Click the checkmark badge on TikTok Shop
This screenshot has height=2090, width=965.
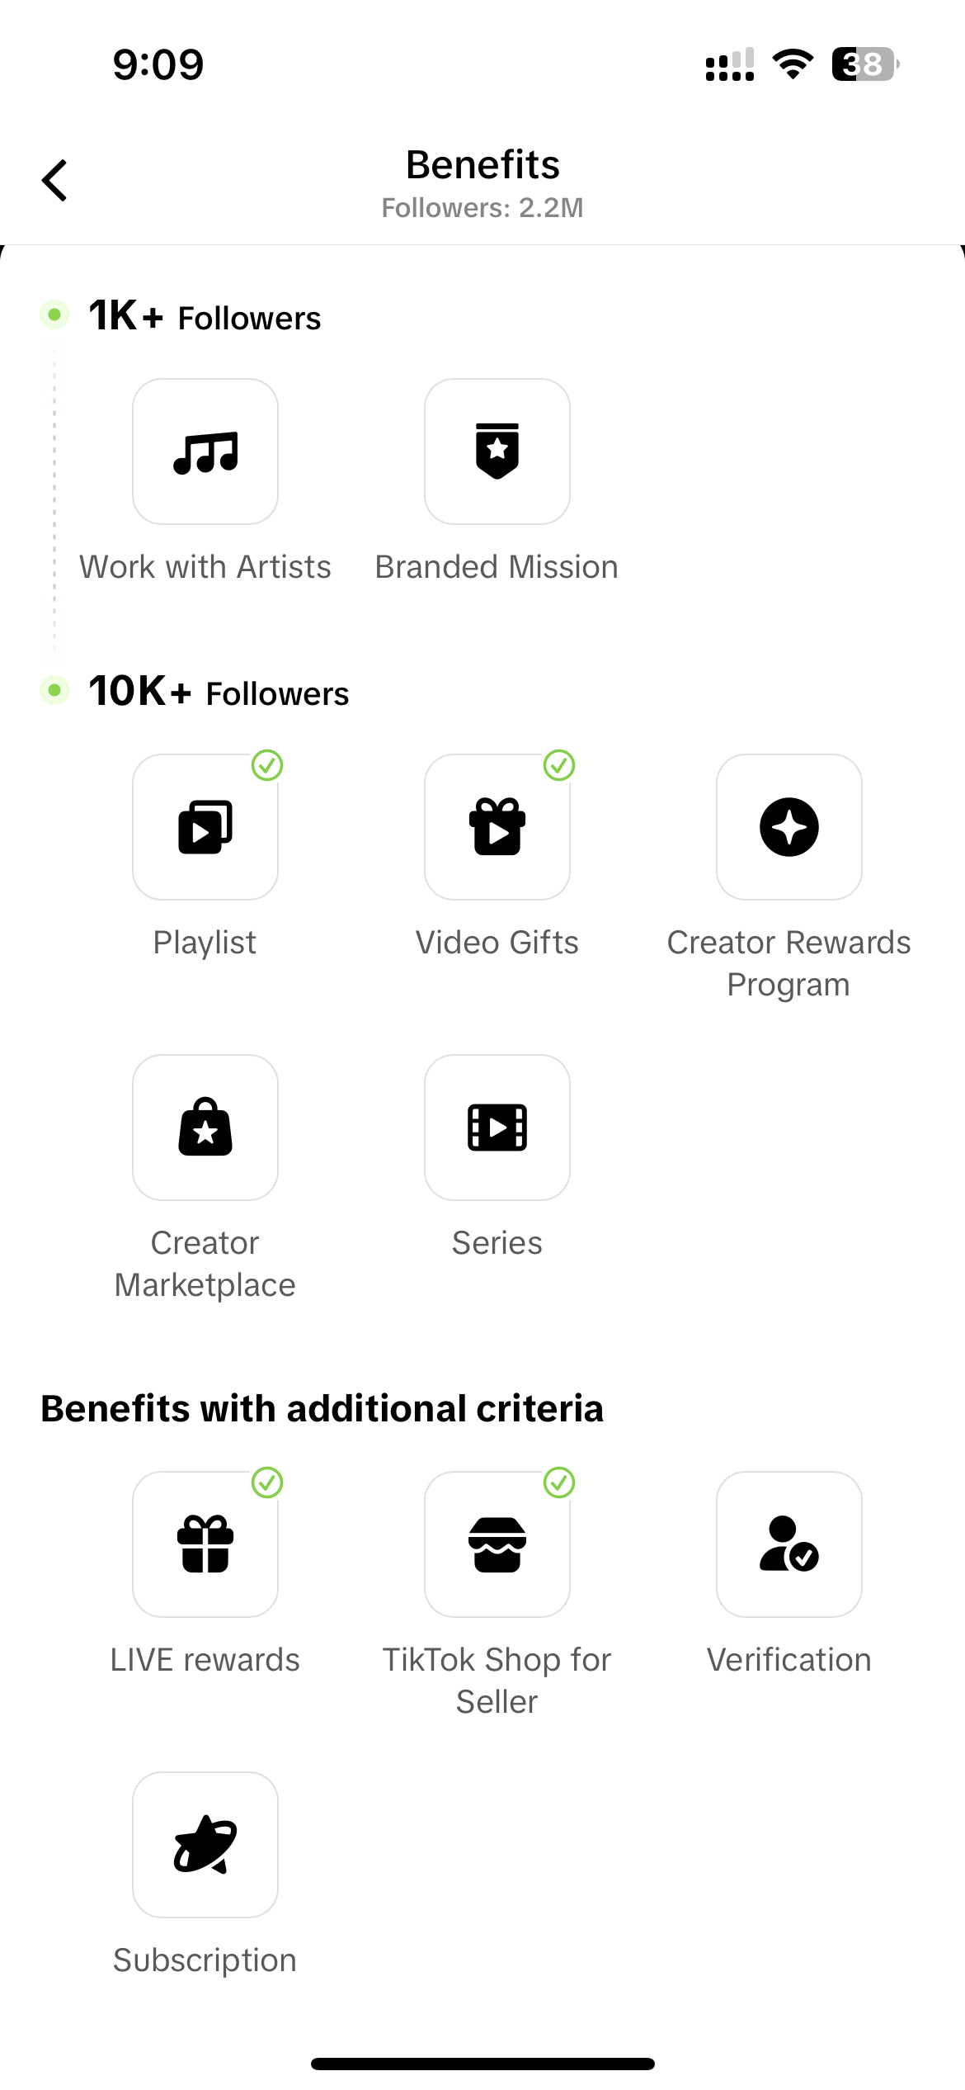pyautogui.click(x=559, y=1482)
